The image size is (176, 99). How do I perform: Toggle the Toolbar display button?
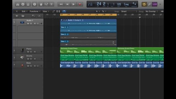tap(28, 4)
